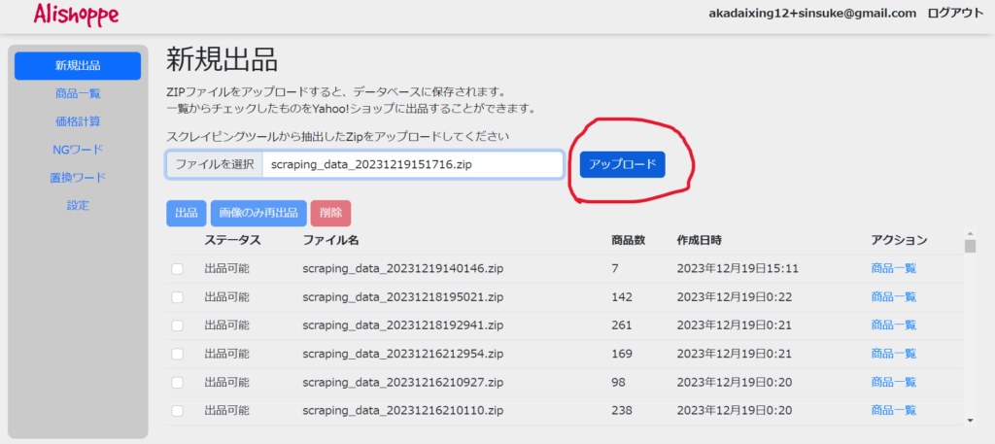The image size is (995, 444).
Task: Open 商品一覧 in the sidebar
Action: click(x=78, y=94)
